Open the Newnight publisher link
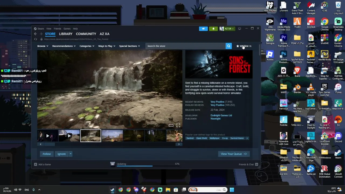The width and height of the screenshot is (345, 194). 215,119
